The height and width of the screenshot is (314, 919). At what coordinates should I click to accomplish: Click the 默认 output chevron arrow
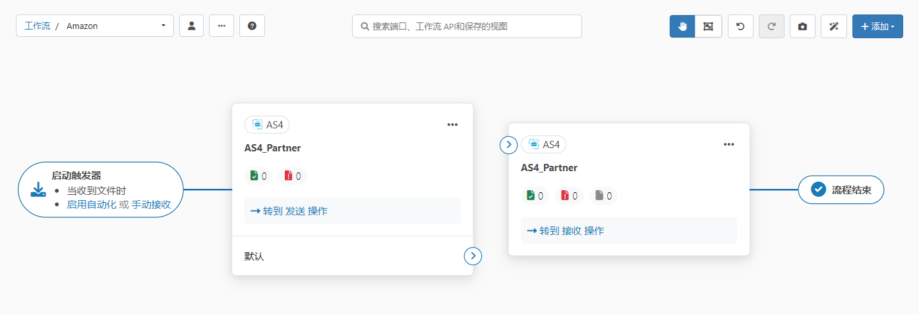coord(473,256)
